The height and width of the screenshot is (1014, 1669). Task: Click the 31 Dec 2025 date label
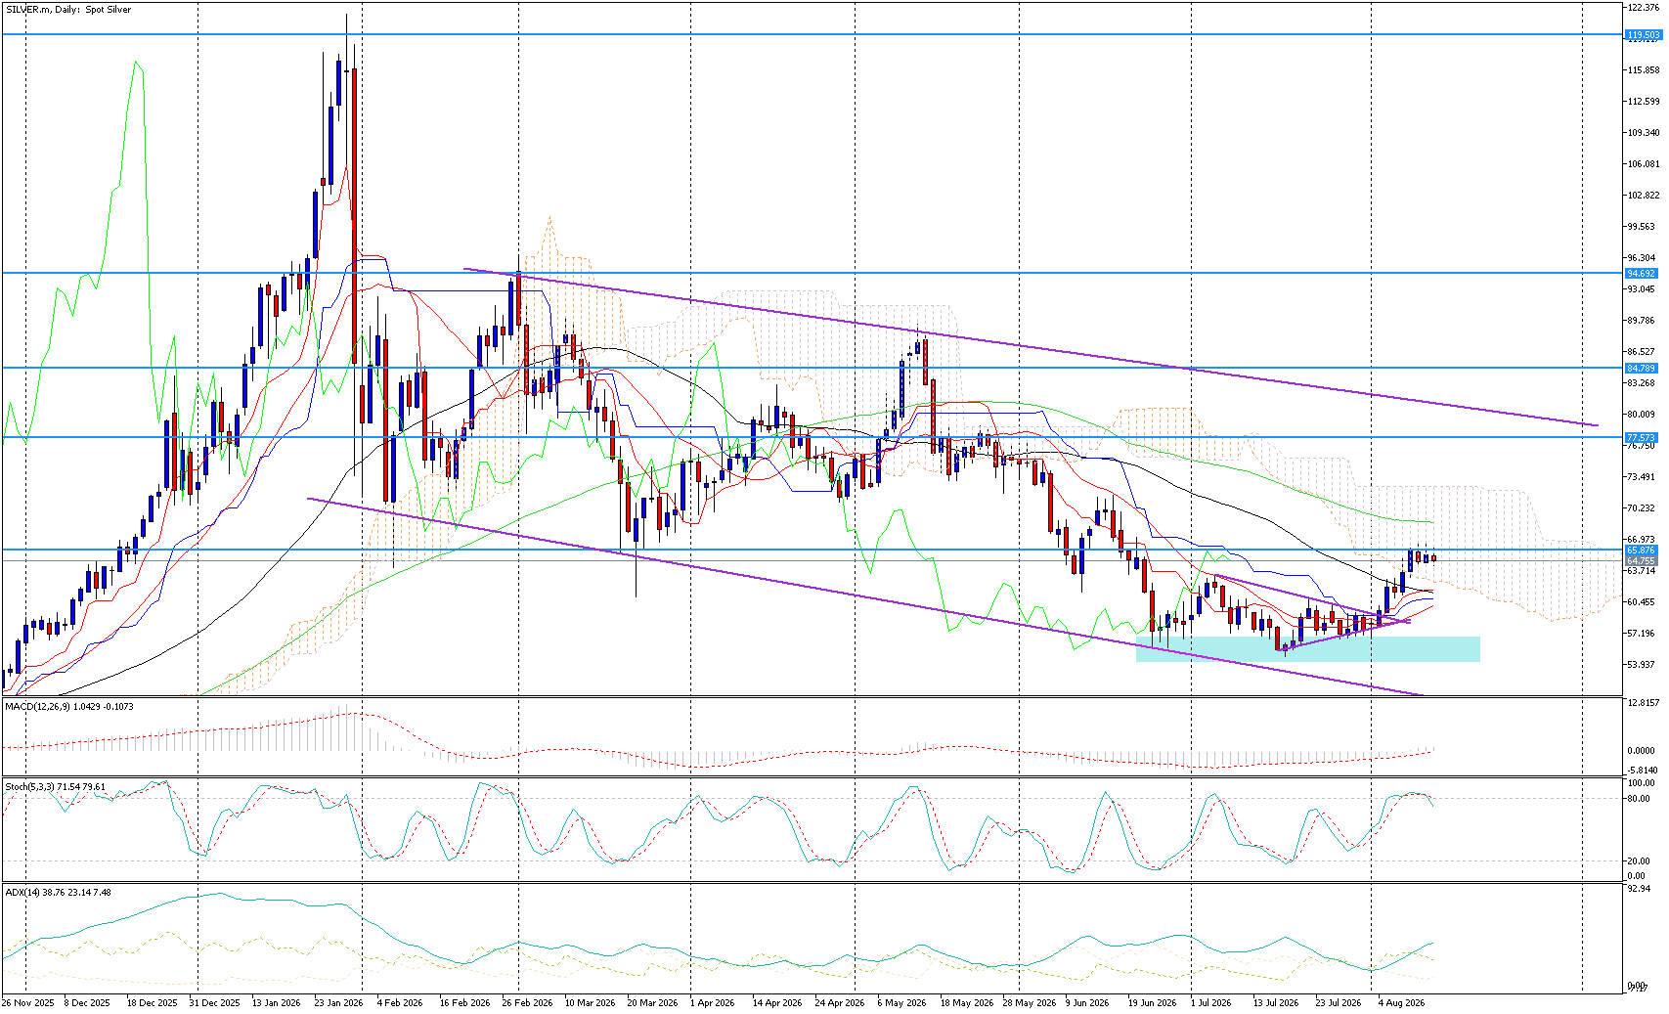(x=214, y=1003)
